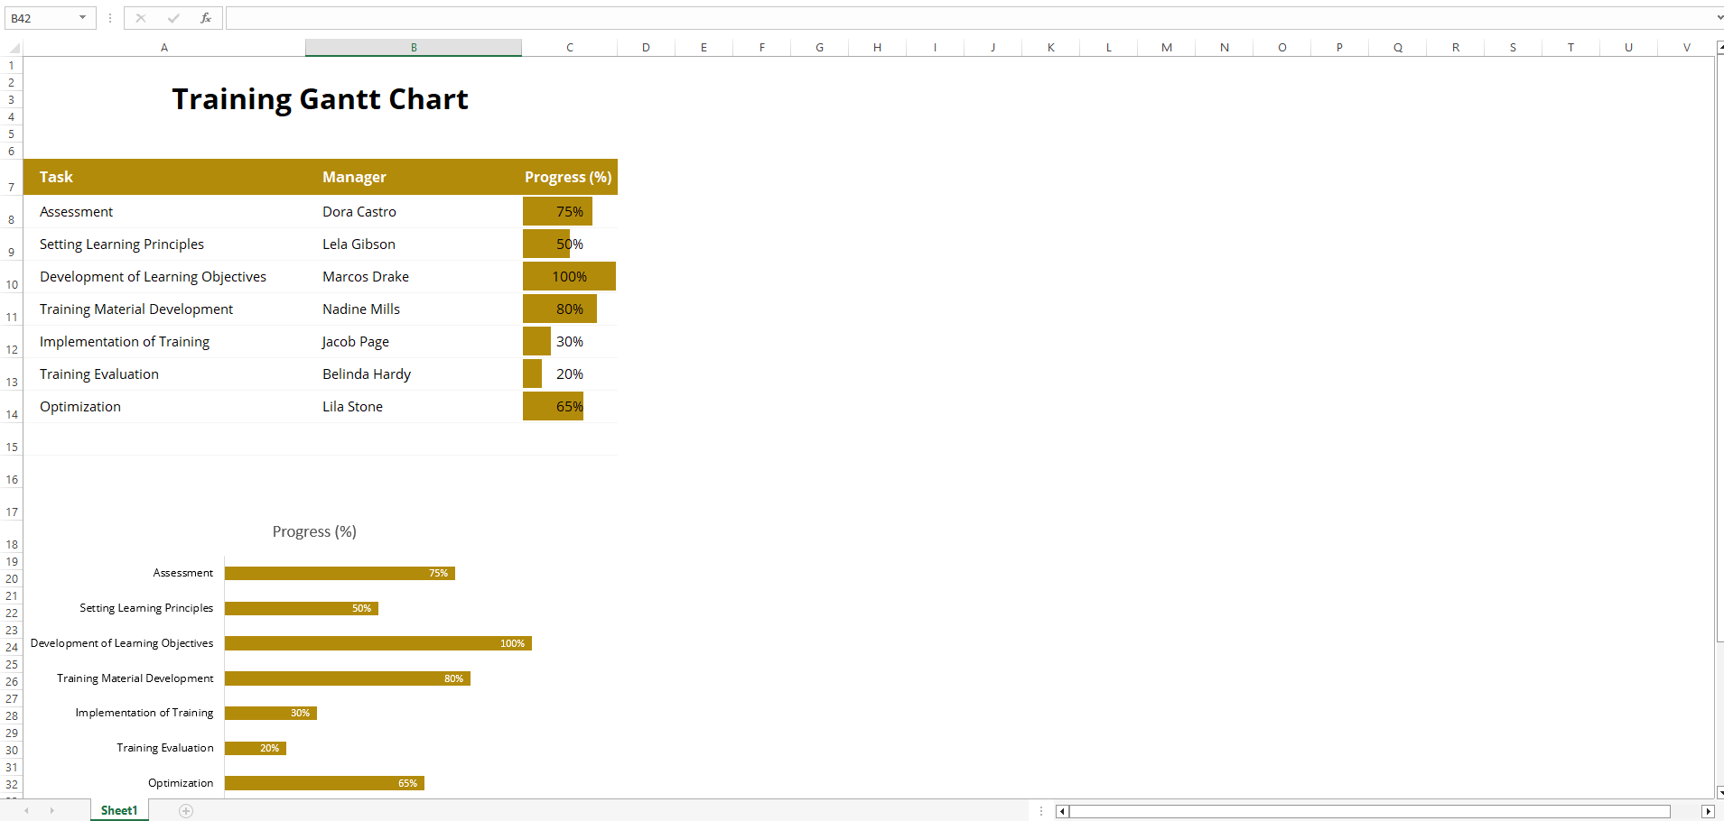Click vertical scrollbar up arrow
Screen dimensions: 1724x821
coord(1719,47)
